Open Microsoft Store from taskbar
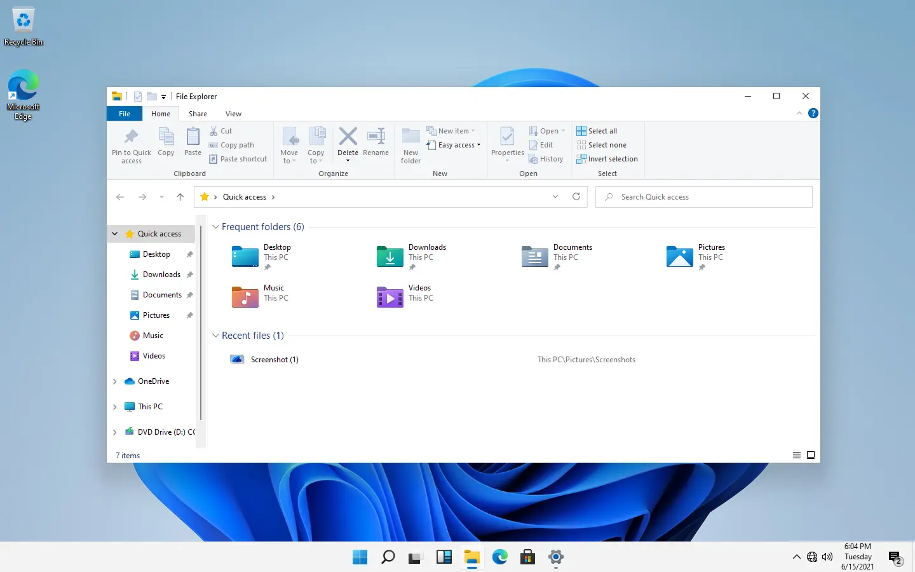This screenshot has width=915, height=572. pyautogui.click(x=527, y=557)
